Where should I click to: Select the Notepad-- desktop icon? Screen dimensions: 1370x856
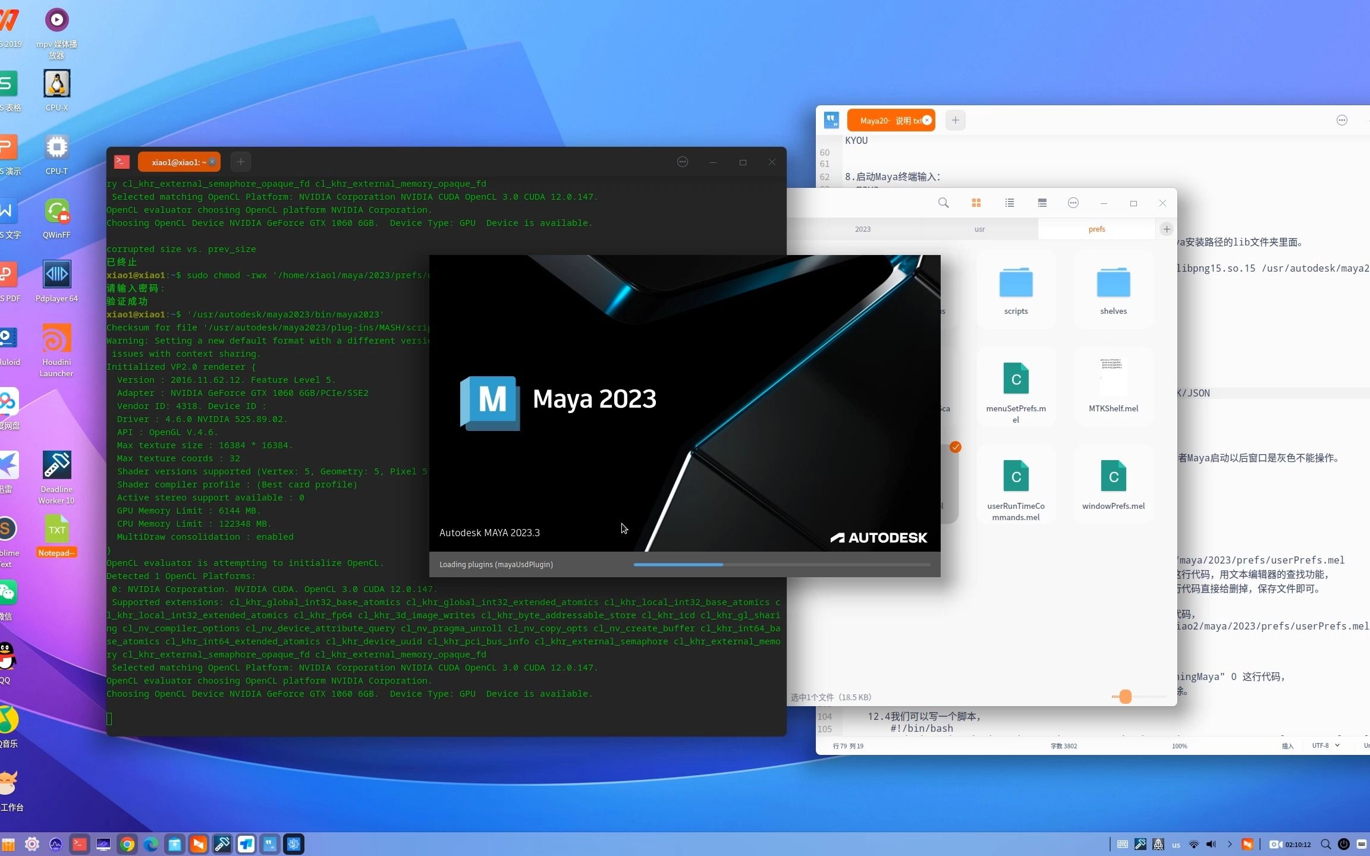[56, 536]
